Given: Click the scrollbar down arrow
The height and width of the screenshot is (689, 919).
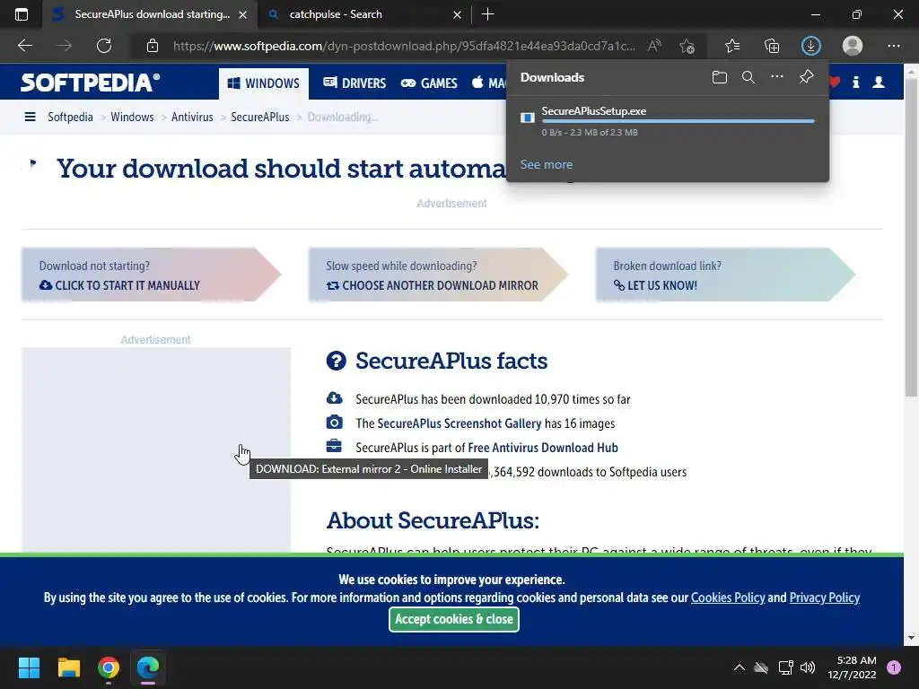Looking at the screenshot, I should [x=911, y=638].
